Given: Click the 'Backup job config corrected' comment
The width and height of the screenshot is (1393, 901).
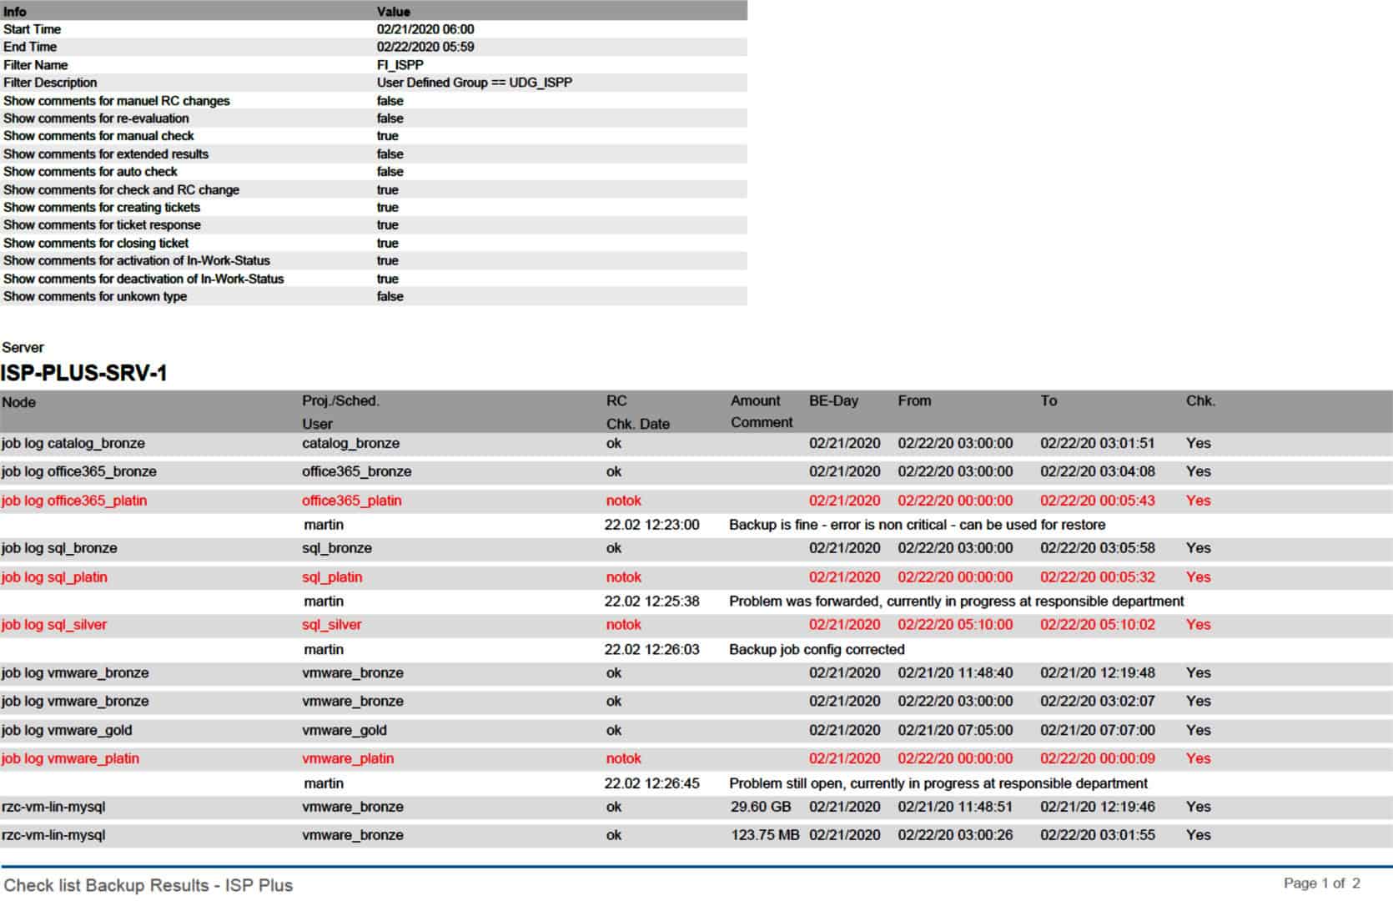Looking at the screenshot, I should (x=816, y=649).
